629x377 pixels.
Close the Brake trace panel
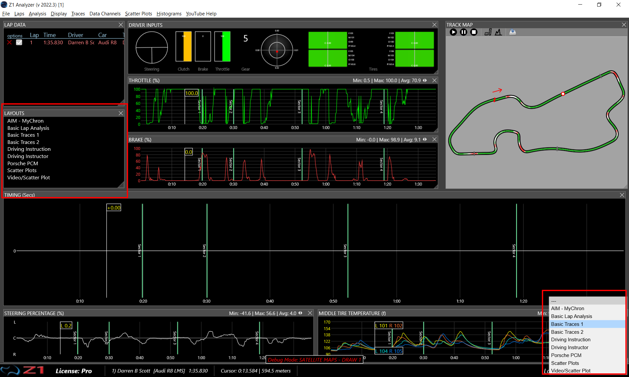click(434, 139)
